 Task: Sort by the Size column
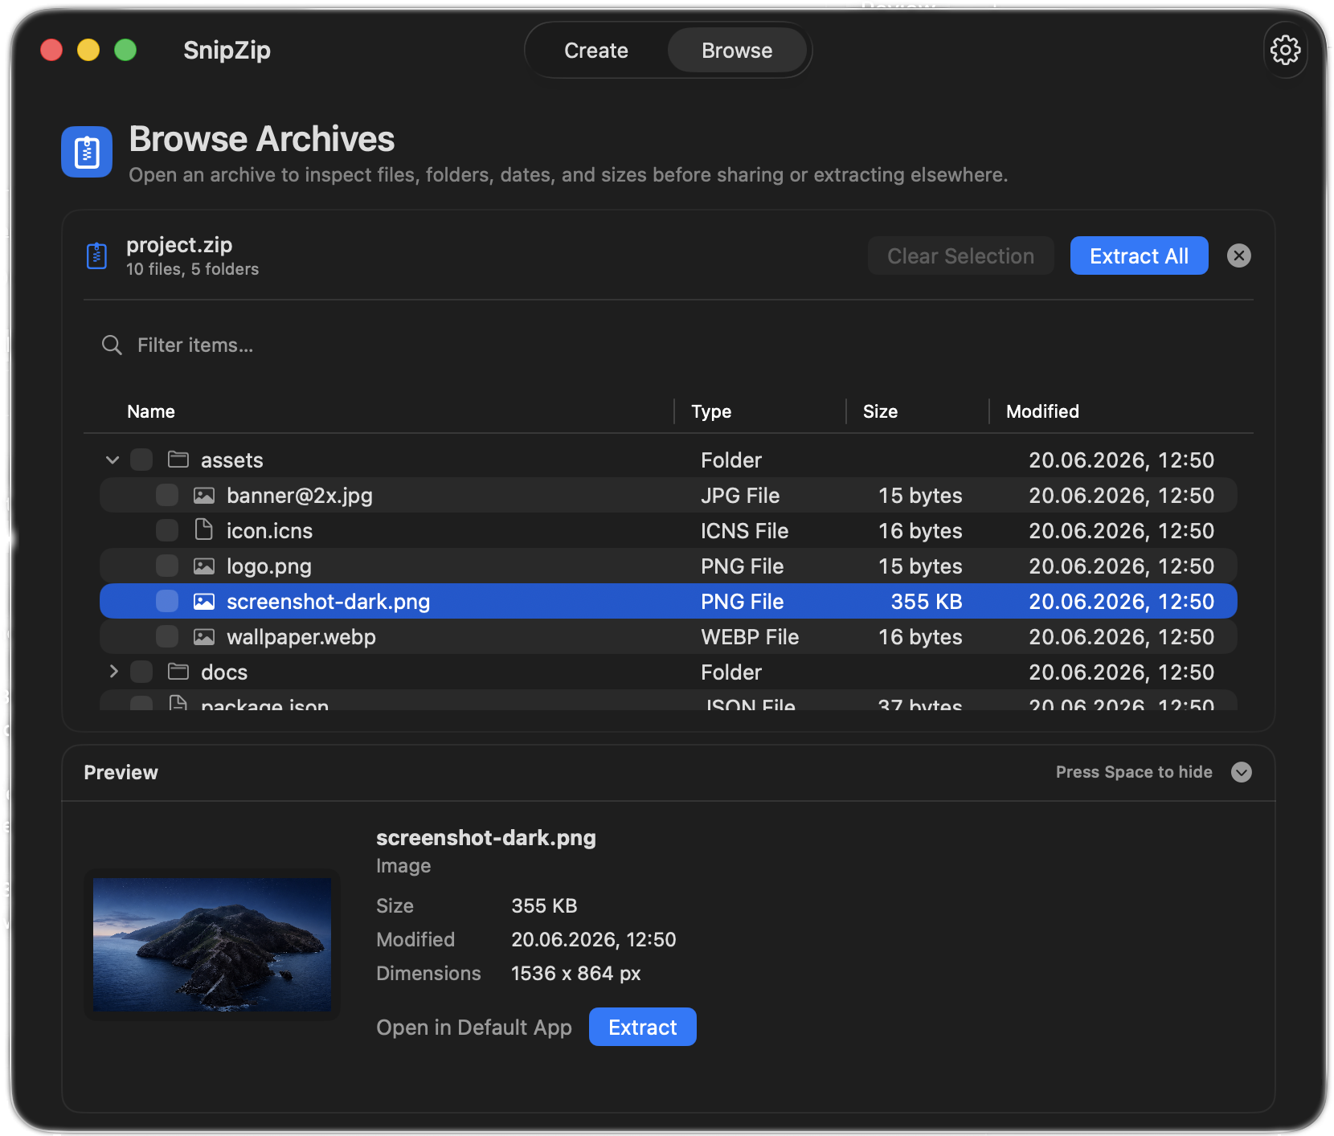click(880, 411)
